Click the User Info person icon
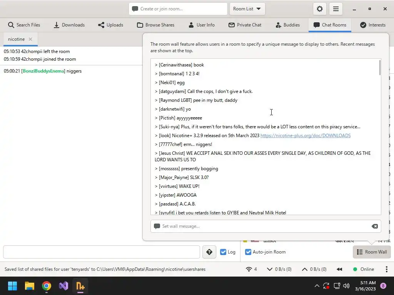Image resolution: width=394 pixels, height=295 pixels. coord(191,25)
